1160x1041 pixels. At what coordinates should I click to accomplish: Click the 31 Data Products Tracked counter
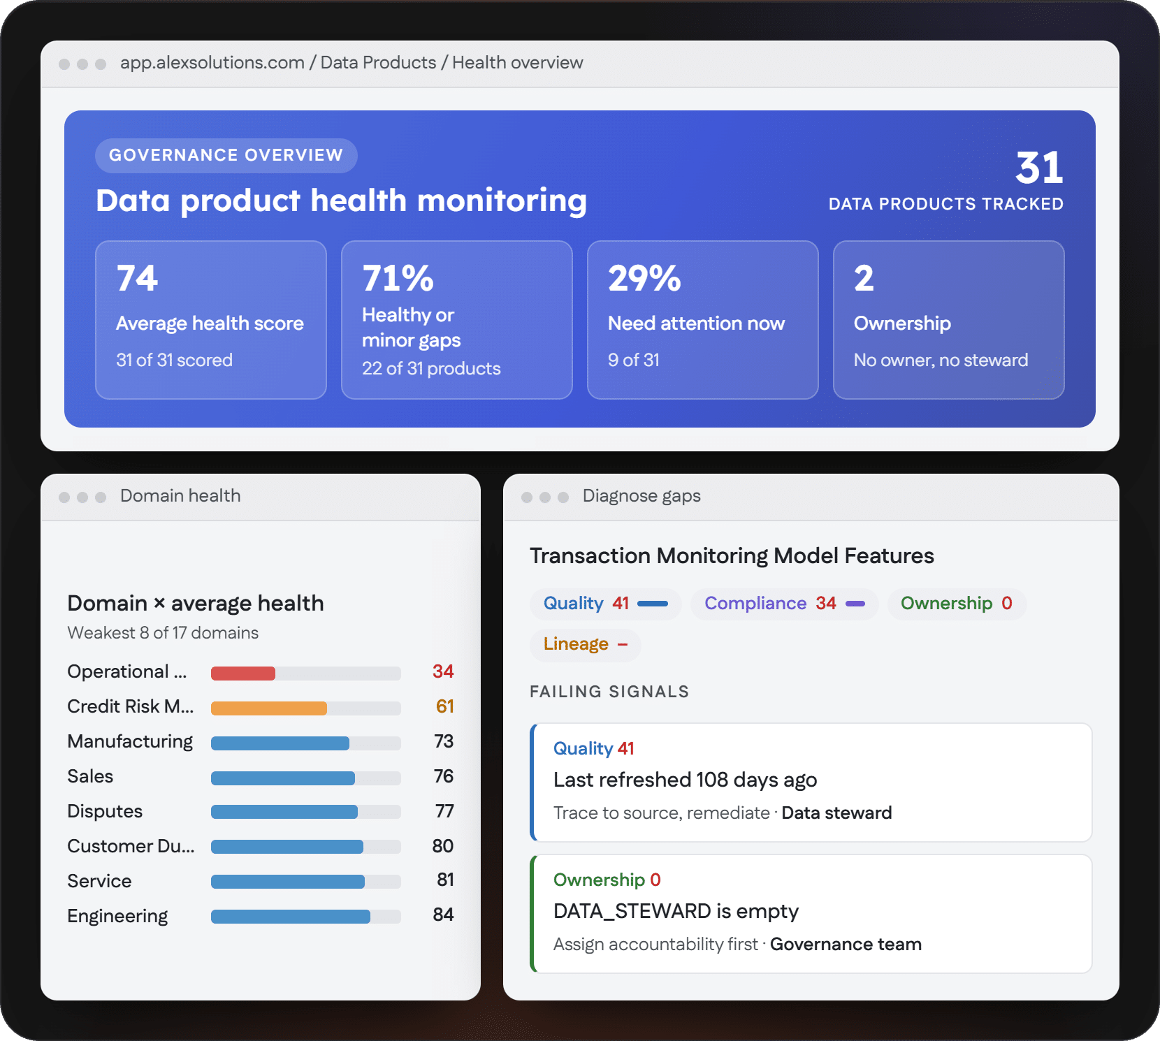click(x=946, y=180)
